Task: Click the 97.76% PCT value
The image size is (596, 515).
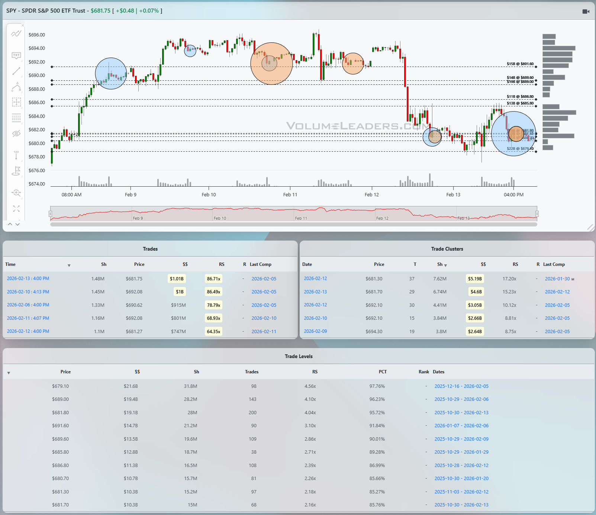Action: tap(377, 386)
